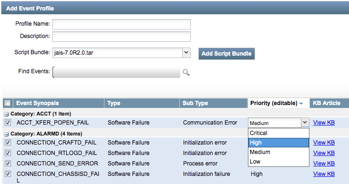Image resolution: width=349 pixels, height=184 pixels.
Task: Select Critical from the priority list
Action: [x=278, y=133]
